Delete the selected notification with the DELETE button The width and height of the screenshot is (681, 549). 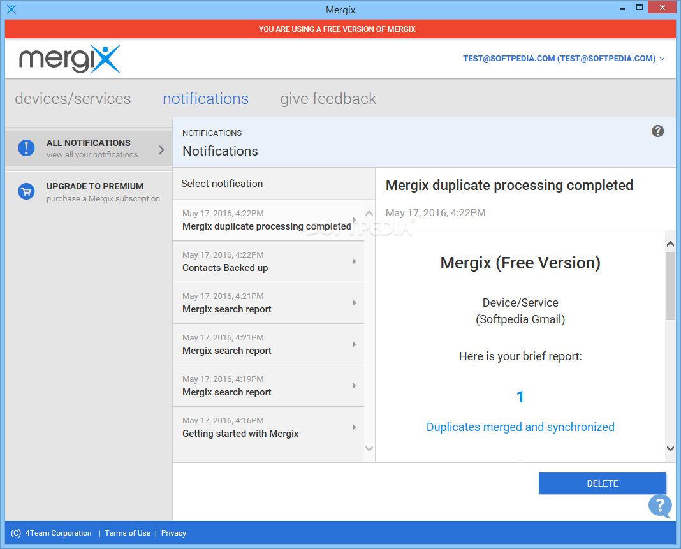point(603,483)
